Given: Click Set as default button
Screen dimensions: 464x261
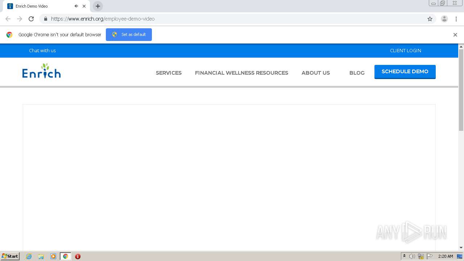Looking at the screenshot, I should click(x=129, y=34).
